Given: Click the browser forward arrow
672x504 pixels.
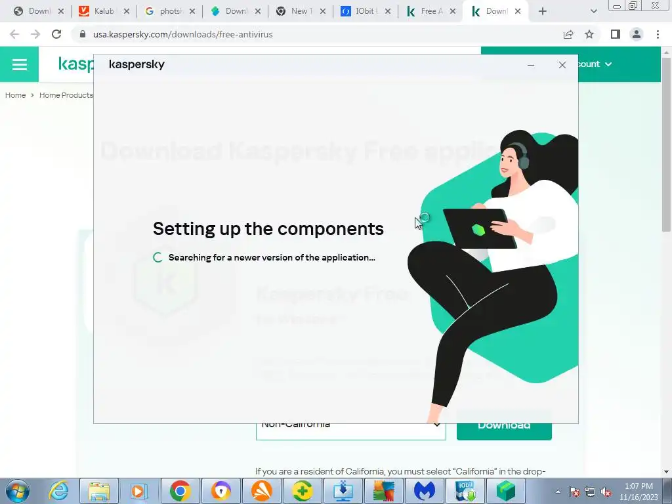Looking at the screenshot, I should [35, 34].
